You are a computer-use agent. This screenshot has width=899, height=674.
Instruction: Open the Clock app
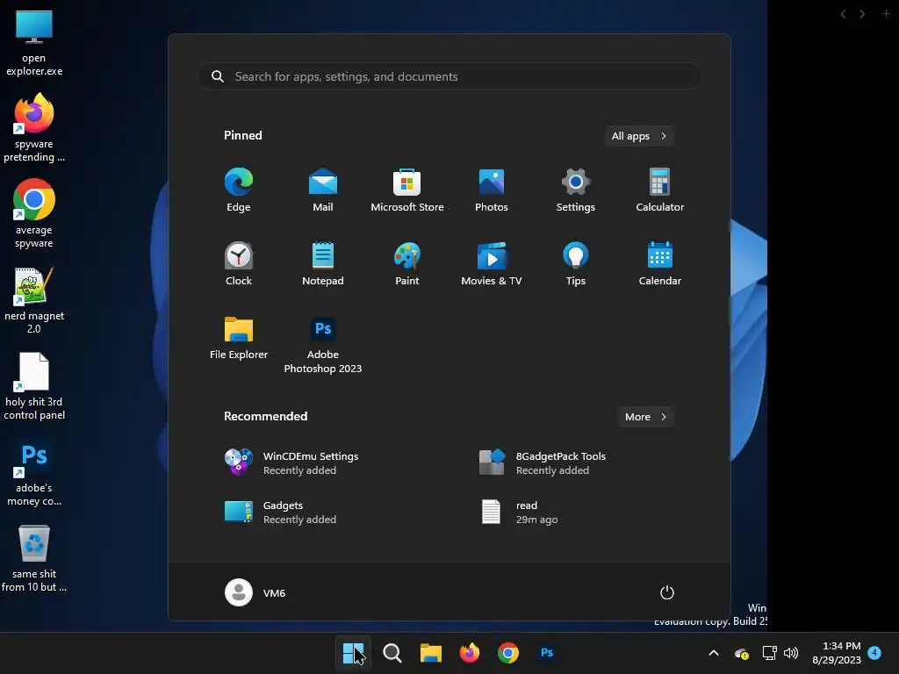[x=239, y=263]
